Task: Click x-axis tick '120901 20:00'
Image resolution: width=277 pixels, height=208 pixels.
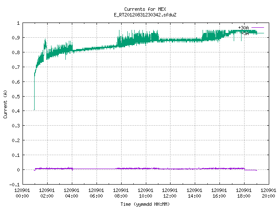Action: [268, 193]
